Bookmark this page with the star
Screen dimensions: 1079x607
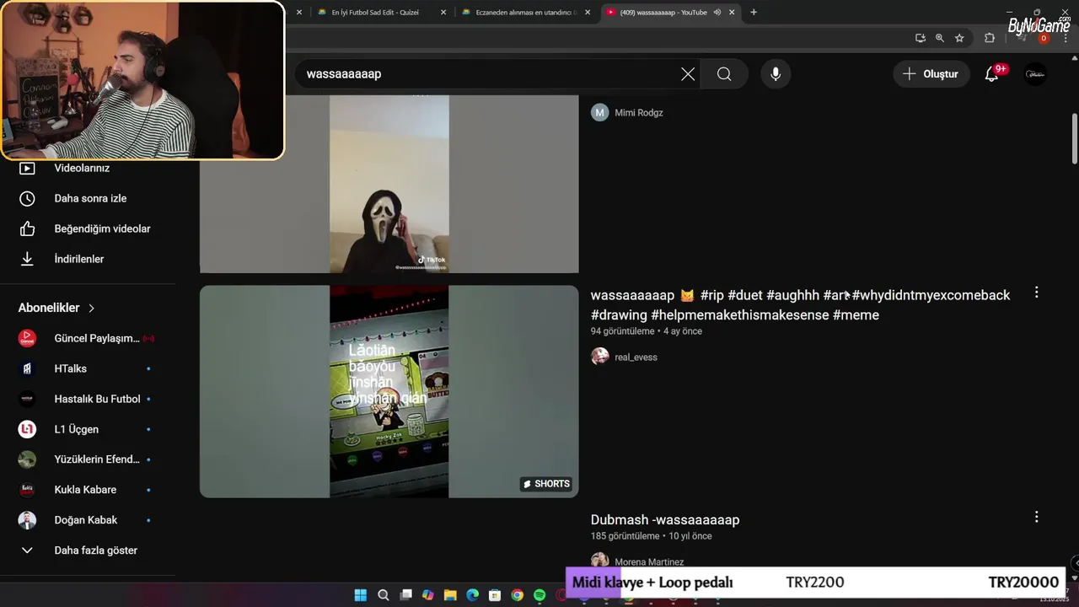(959, 38)
